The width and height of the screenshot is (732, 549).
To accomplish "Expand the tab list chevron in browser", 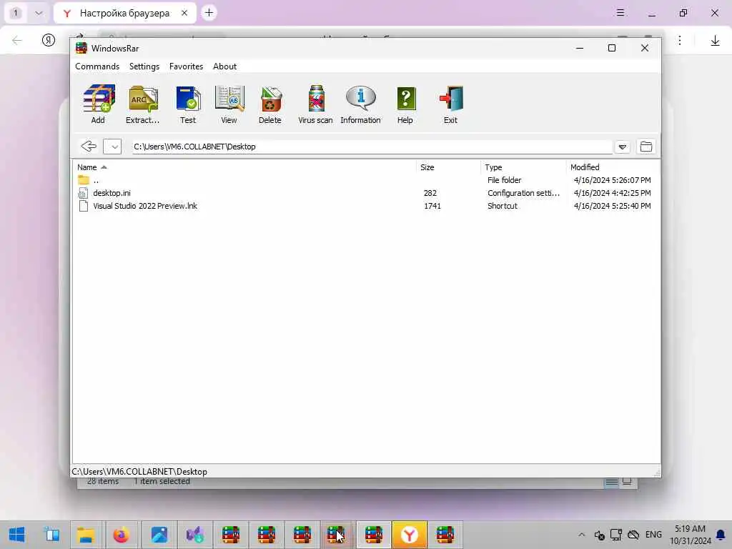I will click(x=39, y=13).
